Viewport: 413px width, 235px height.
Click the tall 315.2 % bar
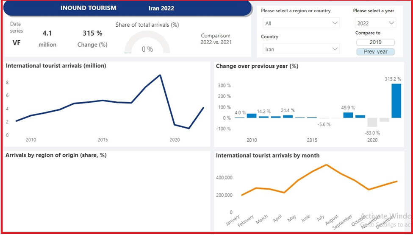pos(396,101)
